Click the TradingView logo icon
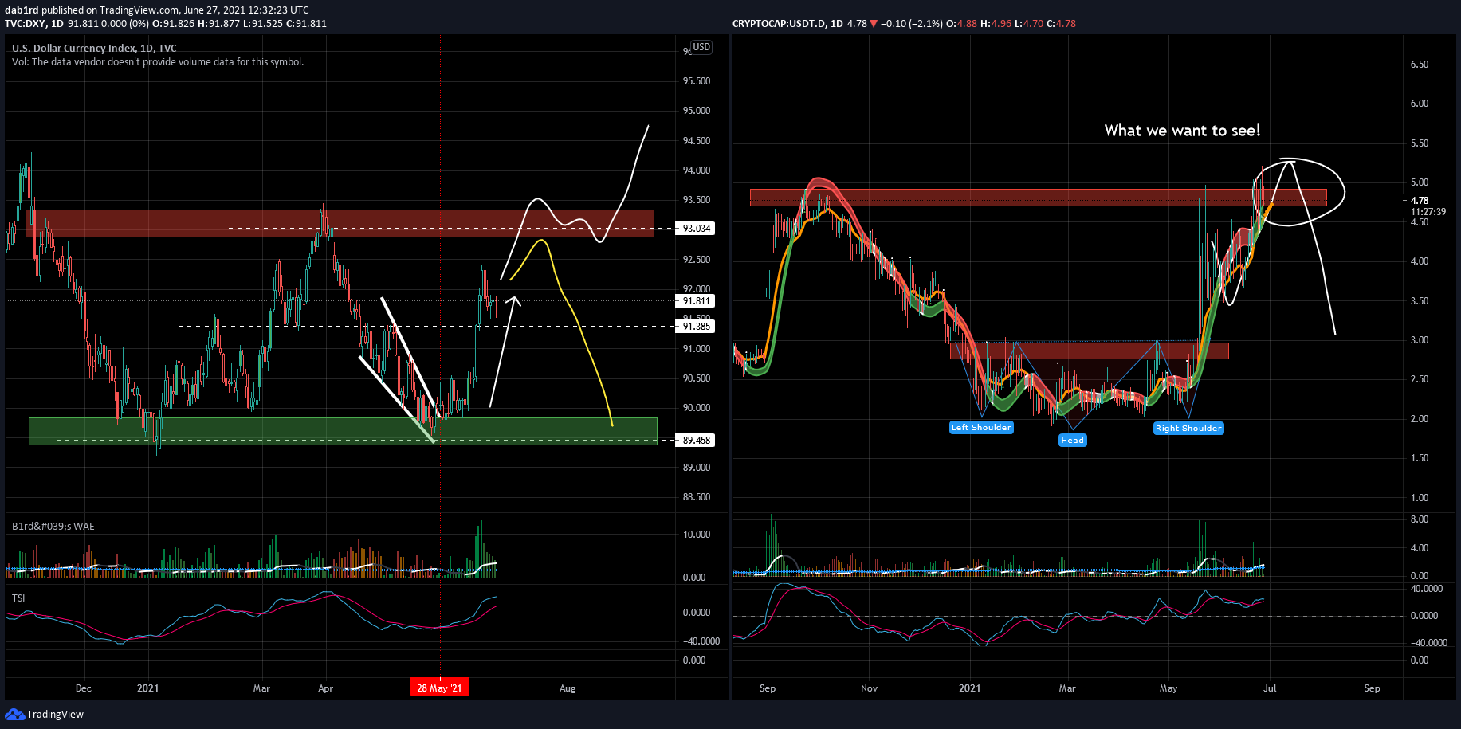Screen dimensions: 1461x729 pos(15,714)
